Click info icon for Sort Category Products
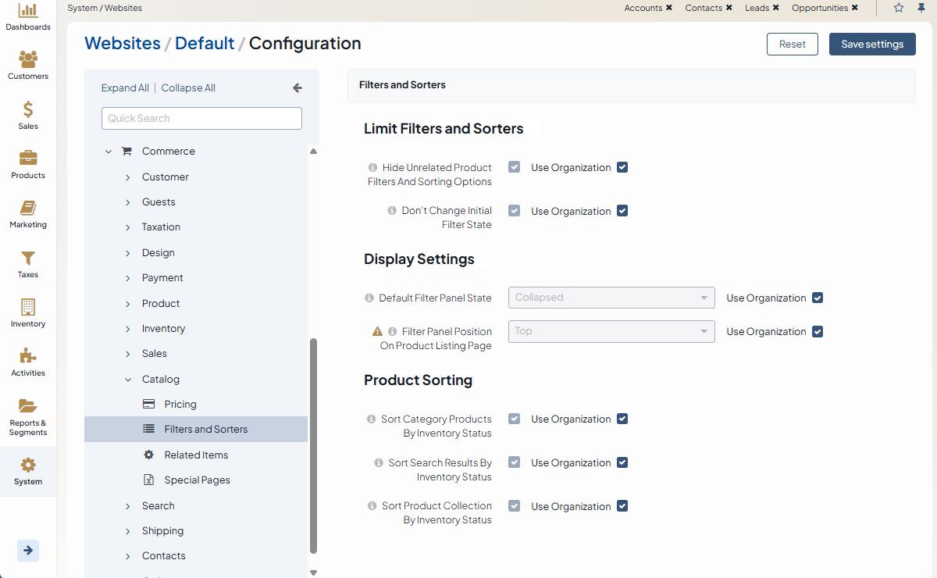The image size is (937, 578). click(372, 419)
